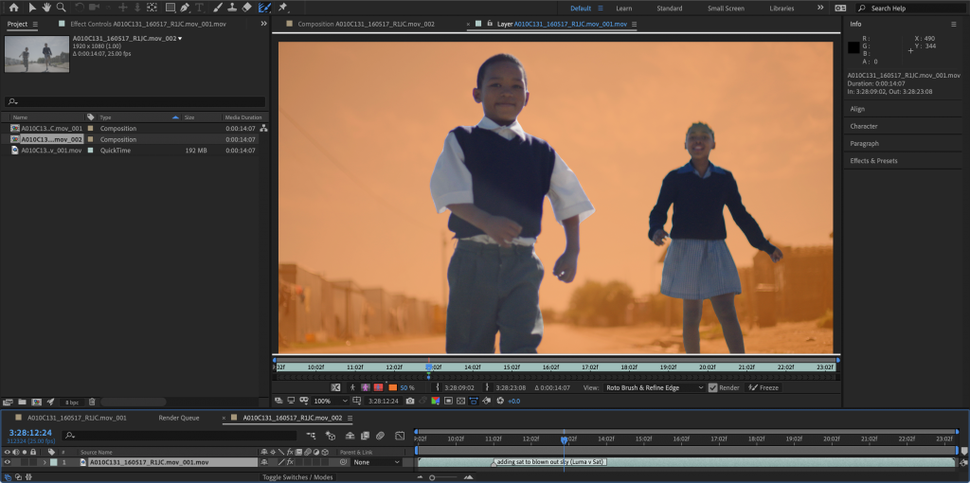Expand layer 1 properties triangle
The image size is (970, 483).
[45, 462]
